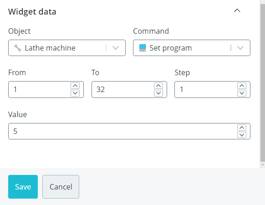Click the vertical scrollbar thumb
265x205 pixels.
(x=262, y=83)
